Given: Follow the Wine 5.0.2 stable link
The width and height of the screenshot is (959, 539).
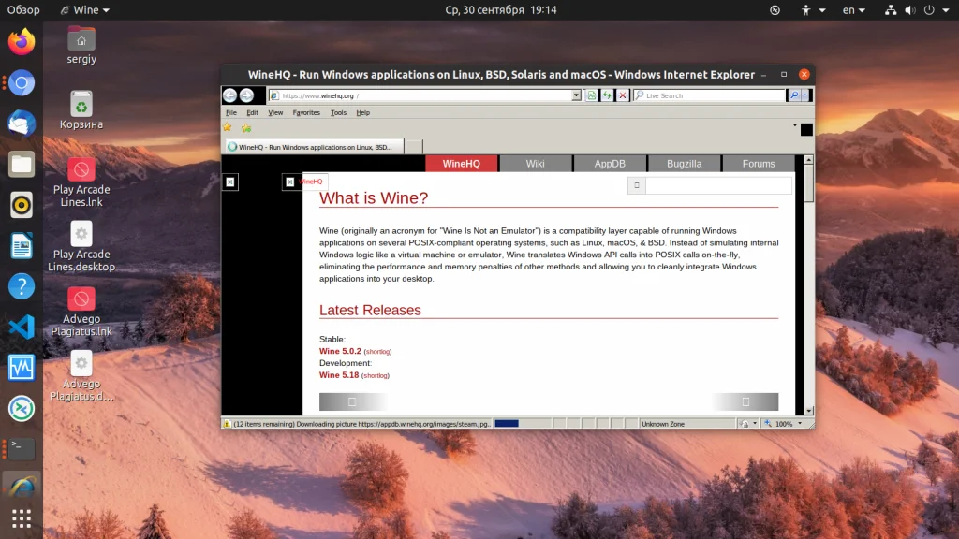Looking at the screenshot, I should [x=340, y=351].
